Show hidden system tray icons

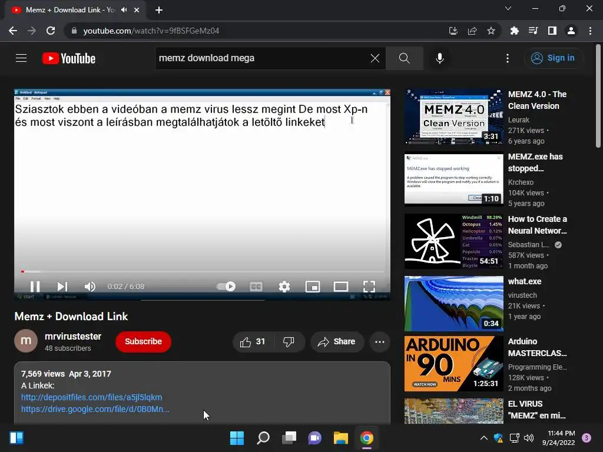pyautogui.click(x=484, y=438)
